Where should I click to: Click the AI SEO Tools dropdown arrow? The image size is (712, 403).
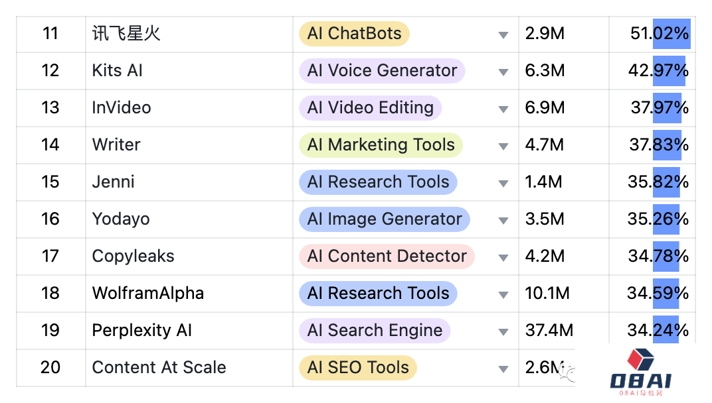point(503,369)
